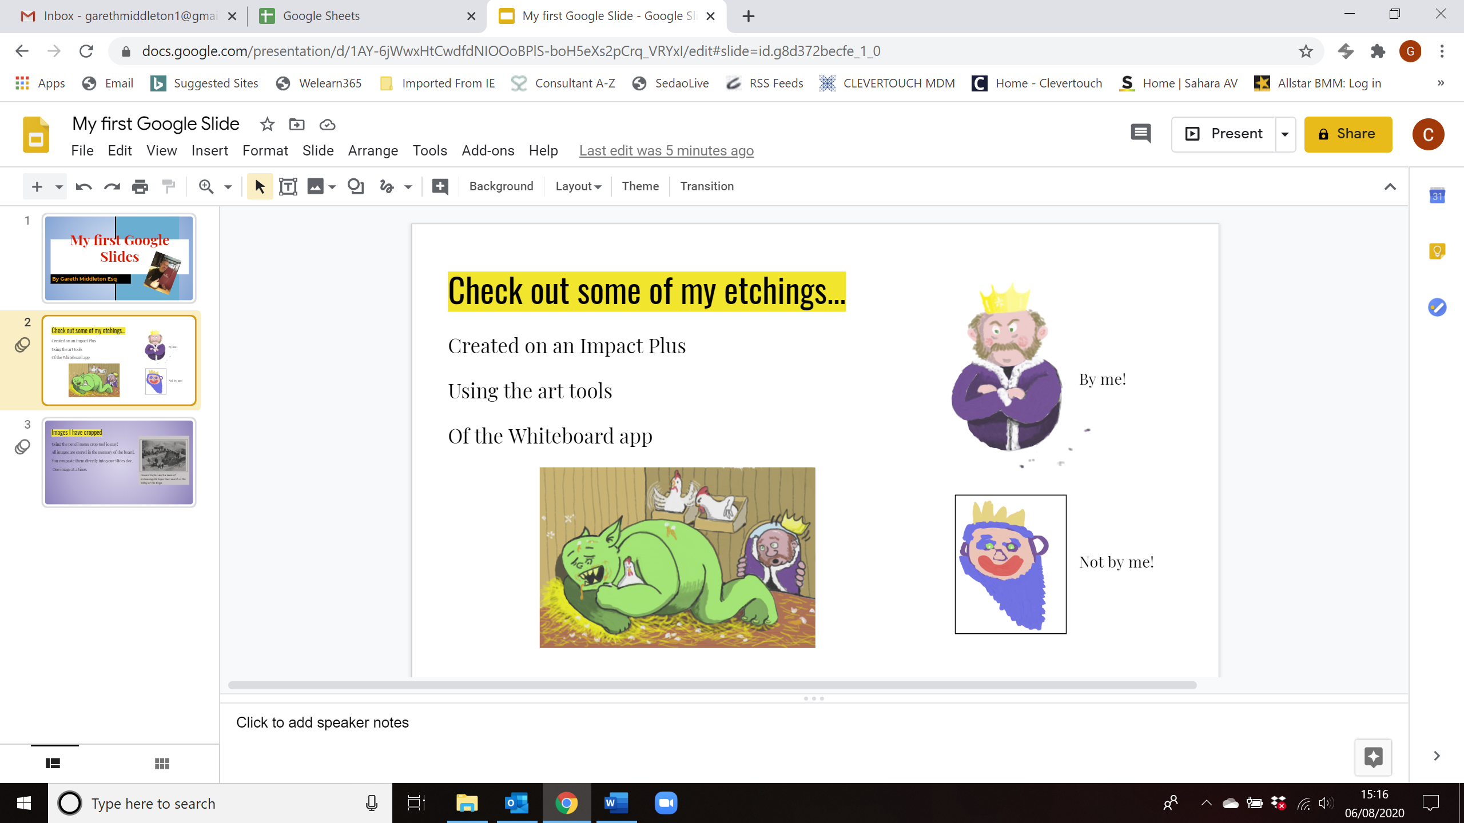Click the Theme button
The width and height of the screenshot is (1464, 823).
point(640,186)
